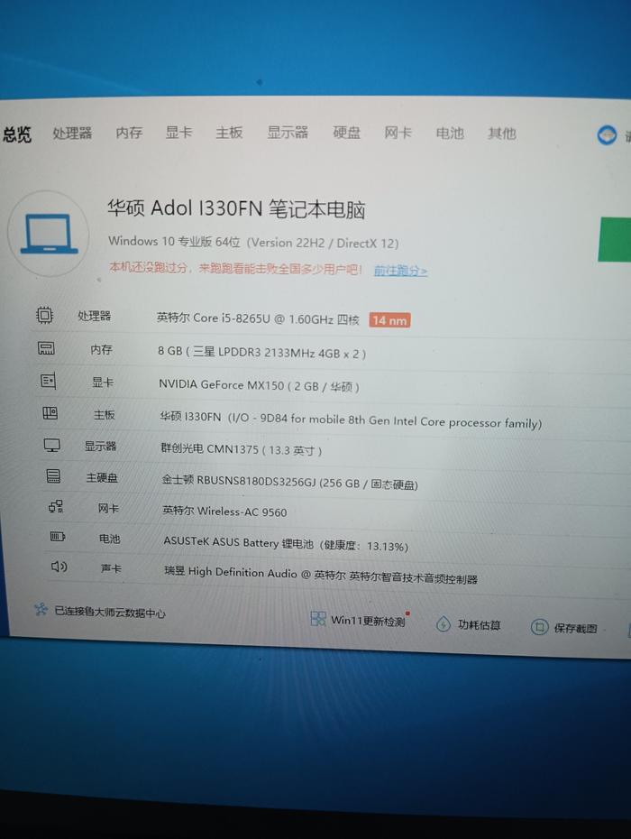
Task: Click the 华硕 Adol I330FN title
Action: (x=236, y=208)
